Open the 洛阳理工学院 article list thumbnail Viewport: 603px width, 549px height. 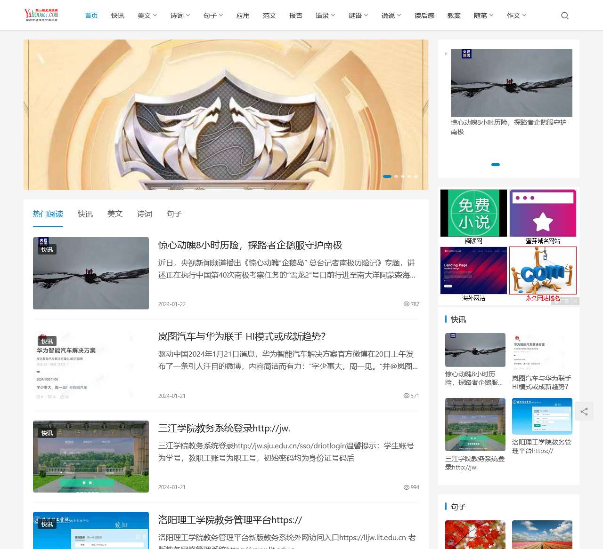(x=91, y=531)
